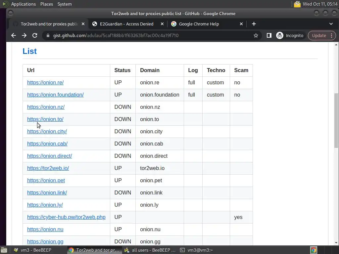
Task: Switch to vm3 - BeeBEEP taskbar window
Action: [32, 250]
